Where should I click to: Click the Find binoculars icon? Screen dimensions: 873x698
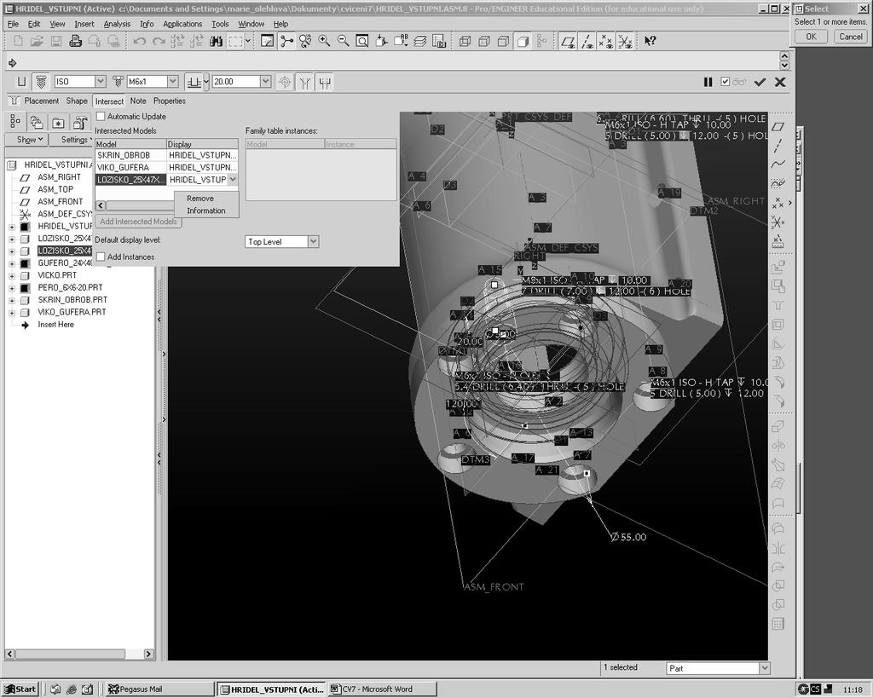click(216, 41)
